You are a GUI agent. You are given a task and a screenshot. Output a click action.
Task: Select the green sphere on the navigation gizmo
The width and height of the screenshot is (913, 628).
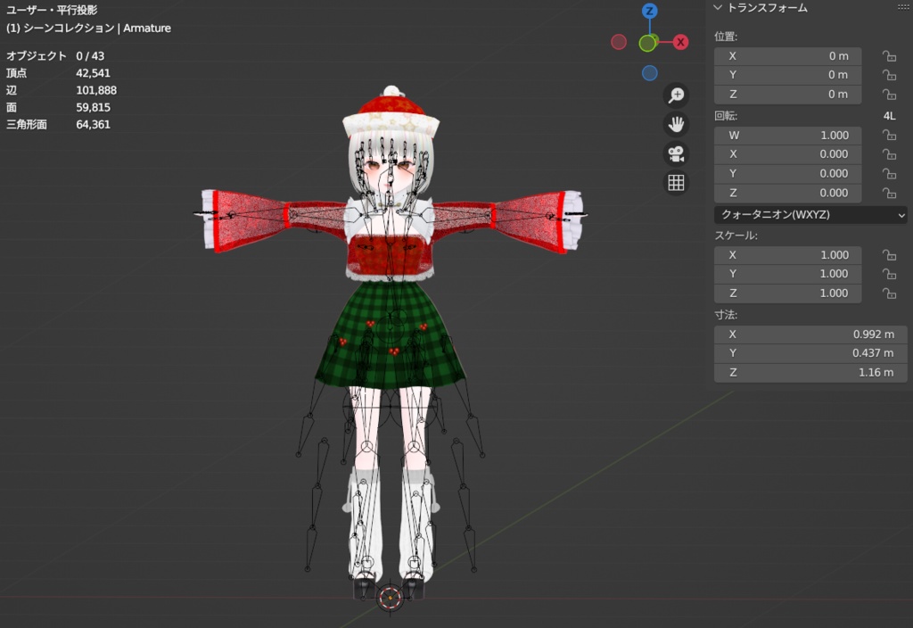tap(648, 41)
